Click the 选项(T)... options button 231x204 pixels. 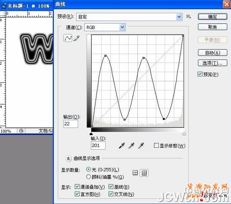click(x=212, y=63)
